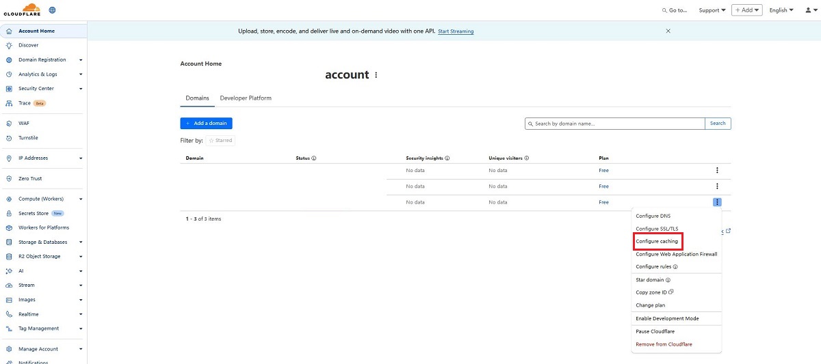
Task: Focus the Search by domain name field
Action: point(615,124)
